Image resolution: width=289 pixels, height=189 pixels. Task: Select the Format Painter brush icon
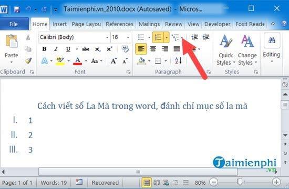coord(28,60)
